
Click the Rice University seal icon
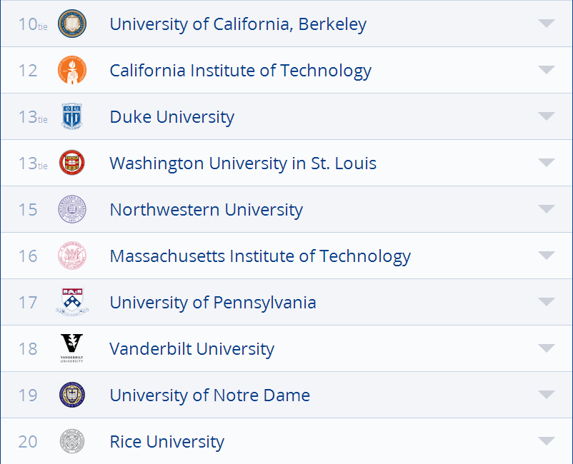(x=71, y=441)
